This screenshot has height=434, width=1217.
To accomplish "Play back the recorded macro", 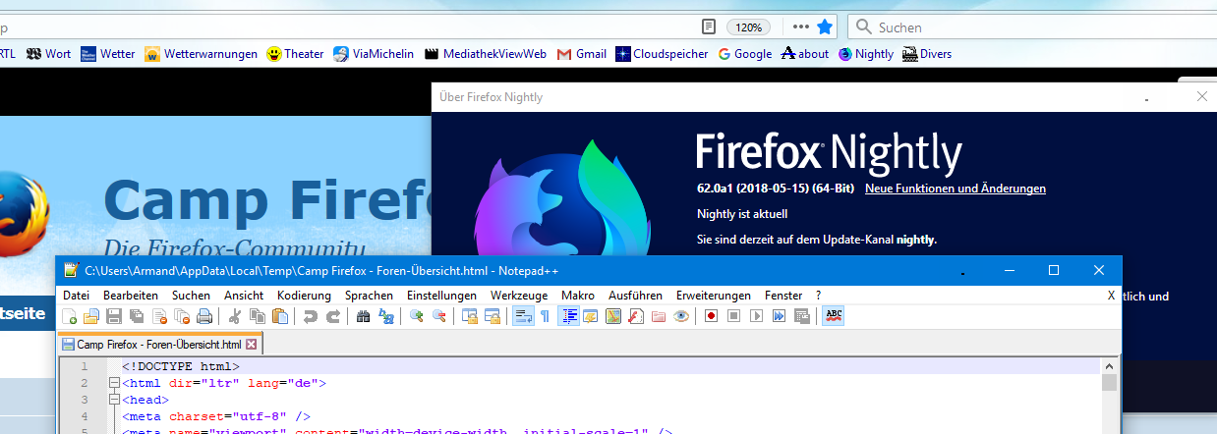I will 756,316.
